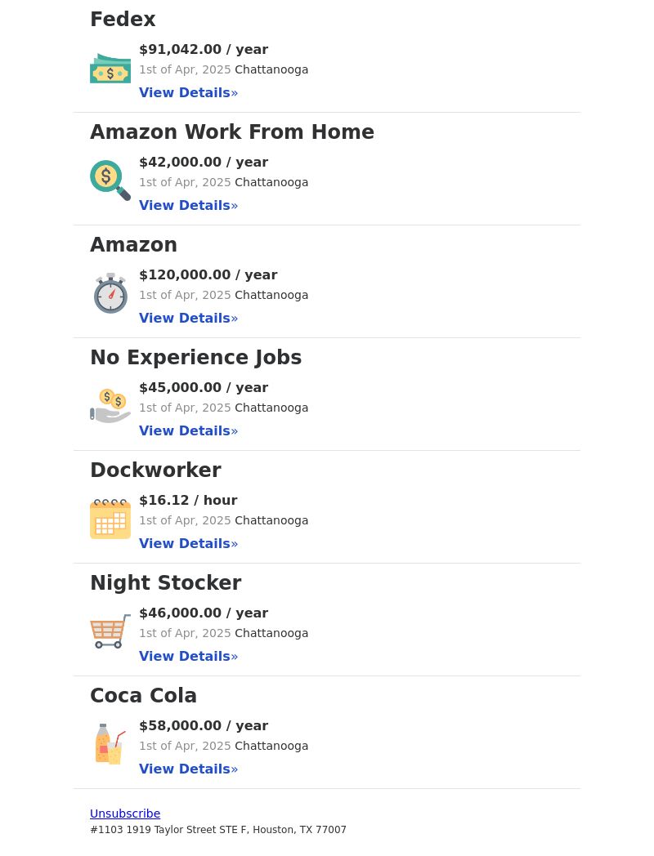Click the Night Stocker job title
This screenshot has height=856, width=654.
click(166, 583)
